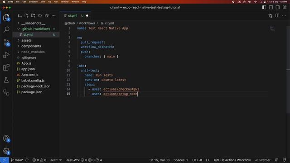
Task: Open the Explorer view in activity bar
Action: pyautogui.click(x=6, y=17)
